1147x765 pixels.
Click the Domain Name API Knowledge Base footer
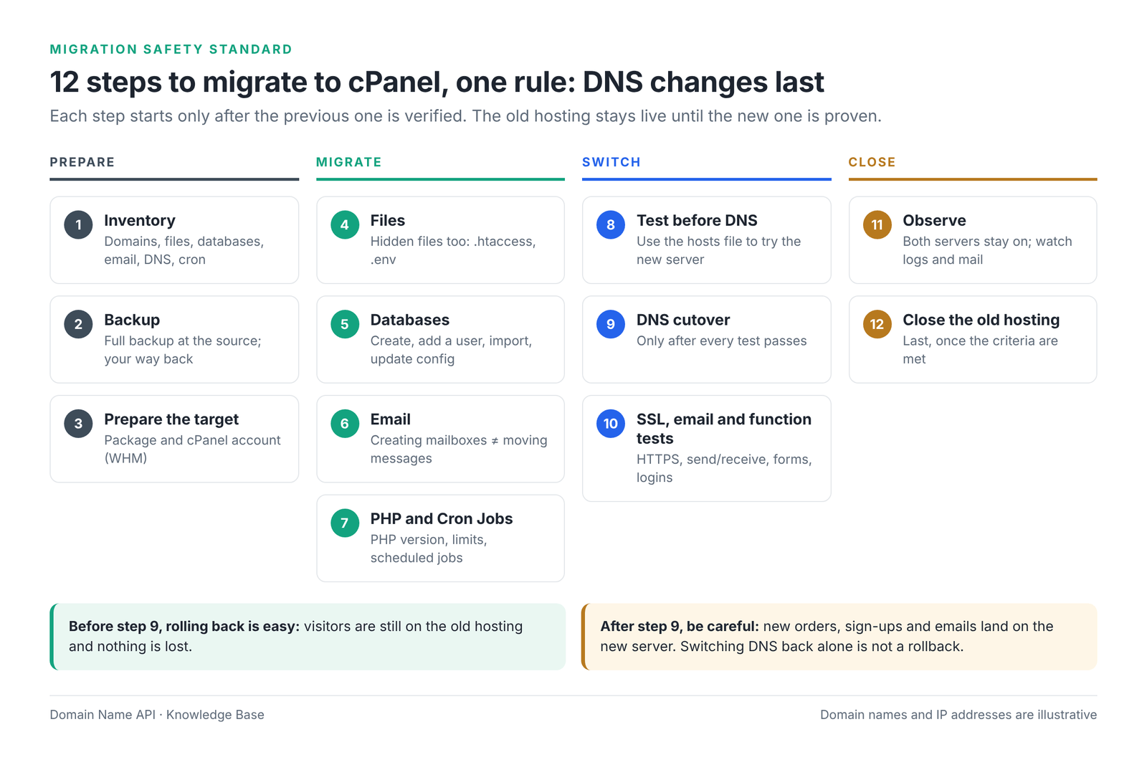pos(157,715)
